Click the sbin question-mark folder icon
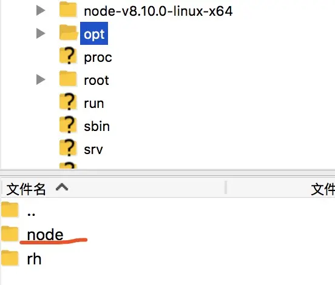 [x=68, y=125]
